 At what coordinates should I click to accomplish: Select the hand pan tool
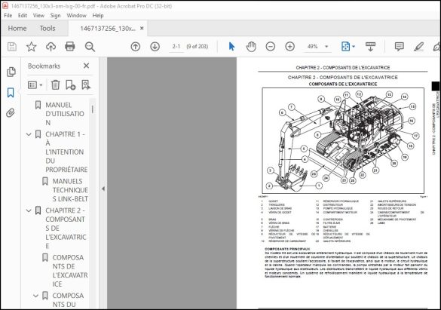[251, 47]
